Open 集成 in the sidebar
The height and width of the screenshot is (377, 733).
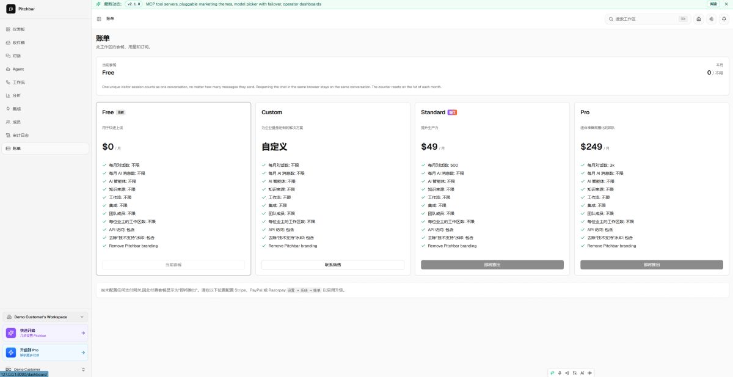(45, 109)
